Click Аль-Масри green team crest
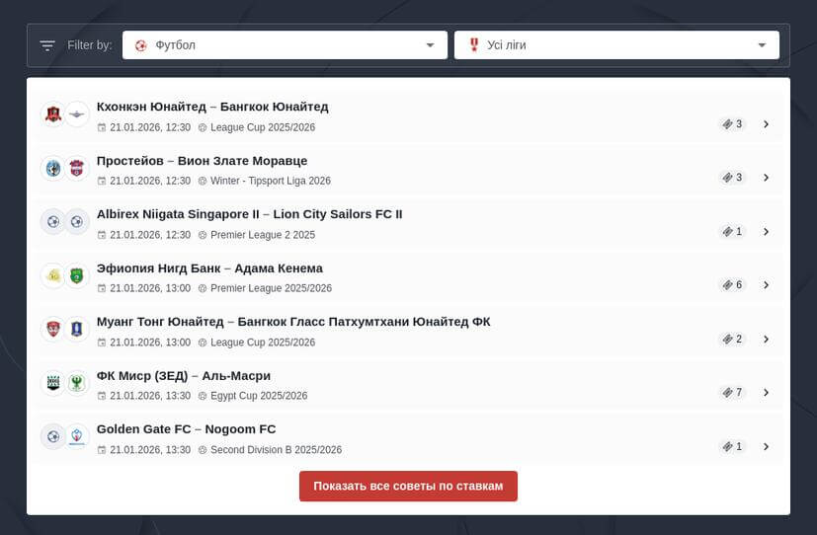Screen dimensions: 817x535 [77, 383]
